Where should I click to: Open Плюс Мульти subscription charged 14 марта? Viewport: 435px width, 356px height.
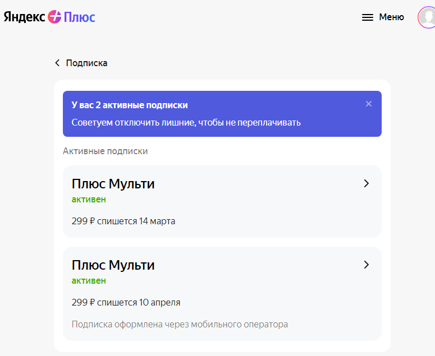[113, 183]
